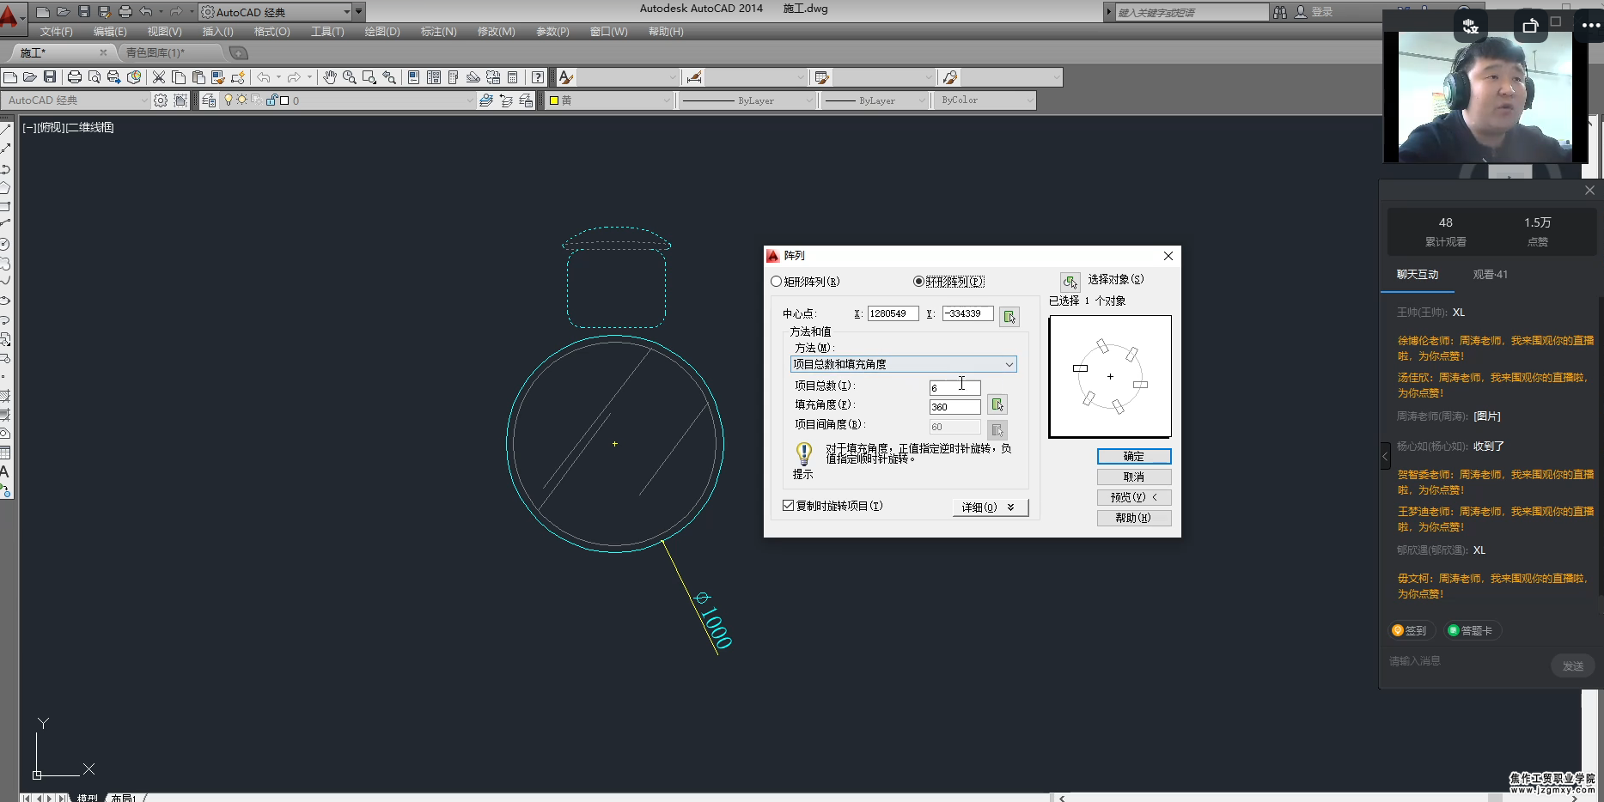Click the Select Objects icon in array dialog
Image resolution: width=1604 pixels, height=802 pixels.
pos(1070,281)
